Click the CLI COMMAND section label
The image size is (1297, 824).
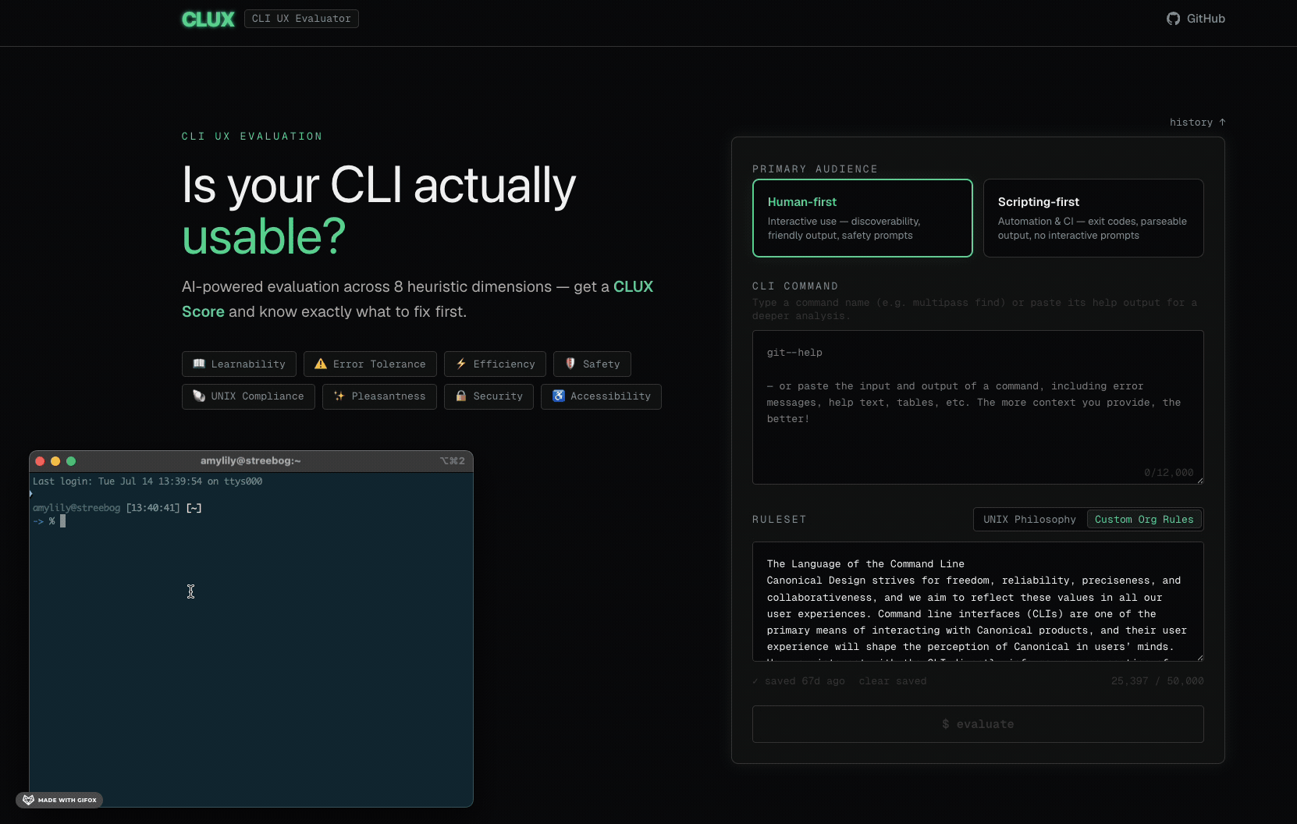tap(795, 286)
